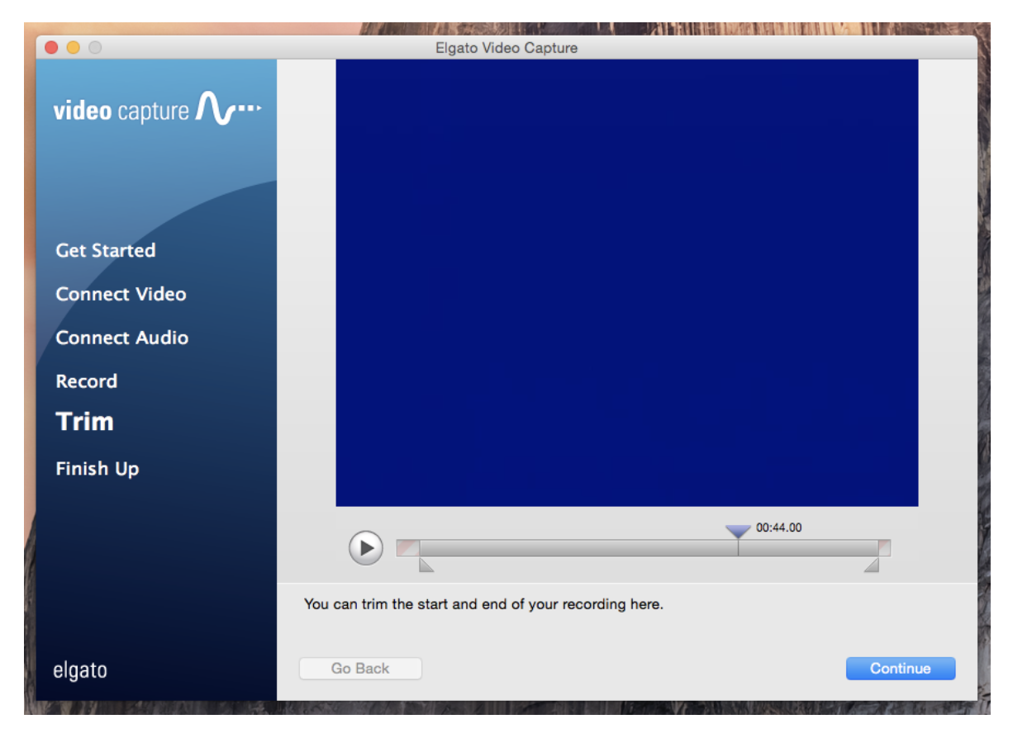Viewport: 1013px width, 738px height.
Task: Go Back to previous step
Action: point(360,669)
